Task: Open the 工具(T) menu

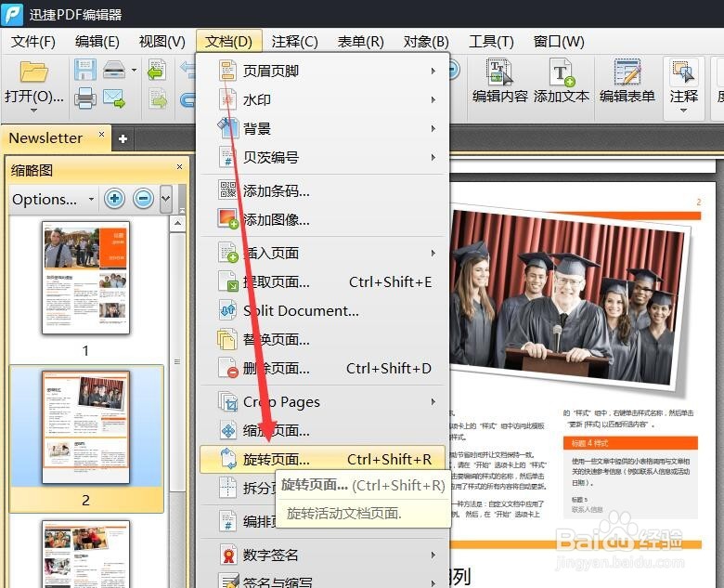Action: coord(491,42)
